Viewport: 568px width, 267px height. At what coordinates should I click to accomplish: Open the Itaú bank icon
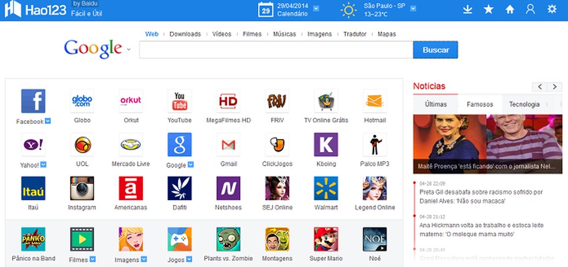33,188
